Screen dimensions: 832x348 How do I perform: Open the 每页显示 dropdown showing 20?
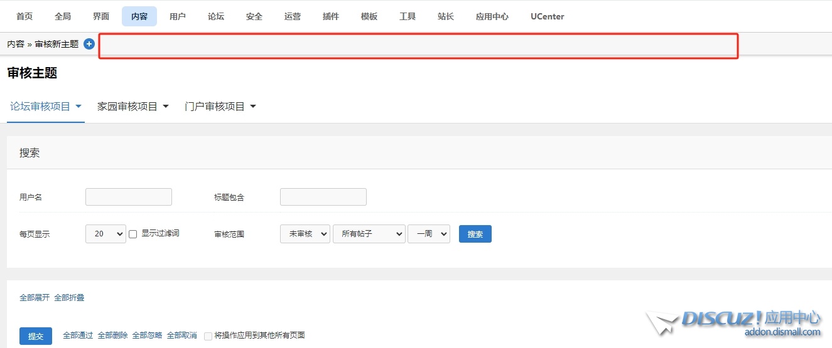click(105, 234)
